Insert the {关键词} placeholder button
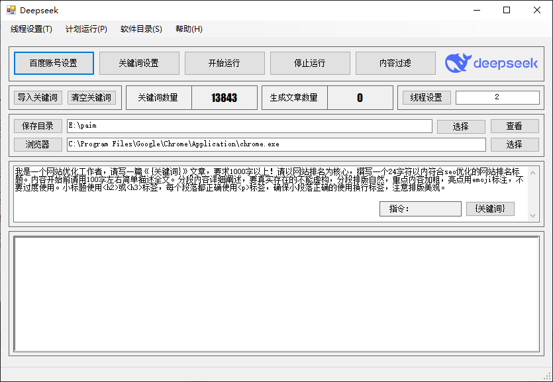The height and width of the screenshot is (382, 553). coord(490,209)
